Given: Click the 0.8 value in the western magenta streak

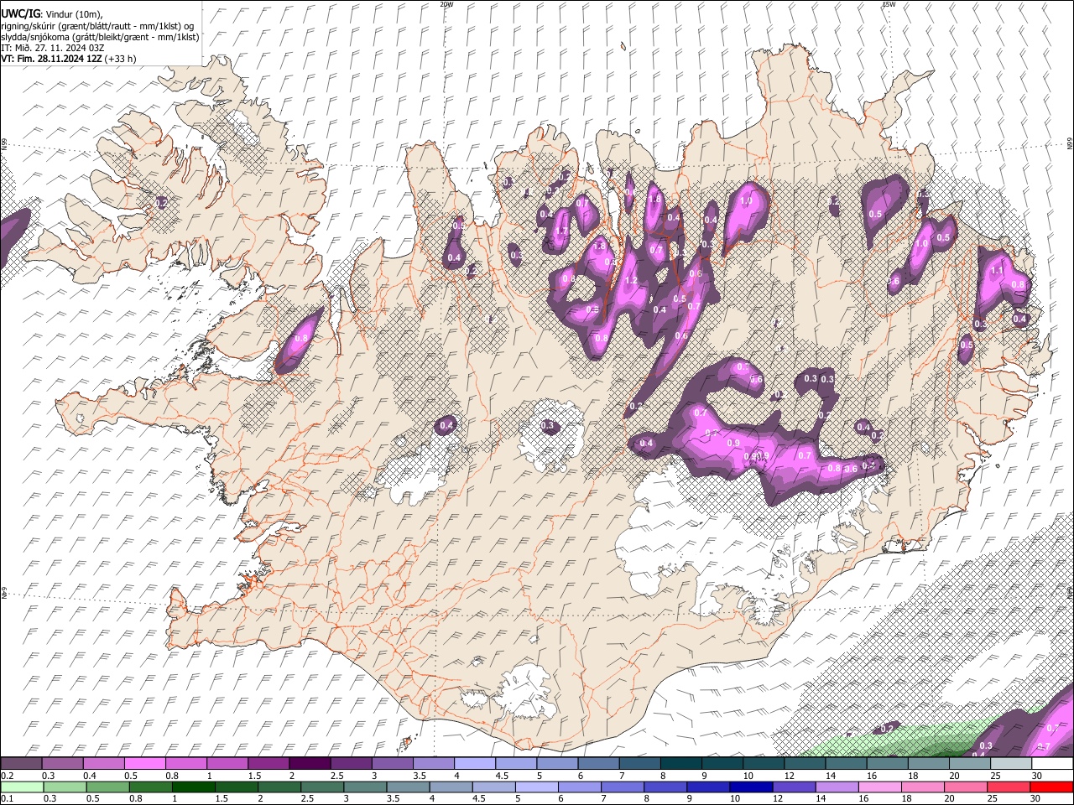Looking at the screenshot, I should click(x=301, y=339).
